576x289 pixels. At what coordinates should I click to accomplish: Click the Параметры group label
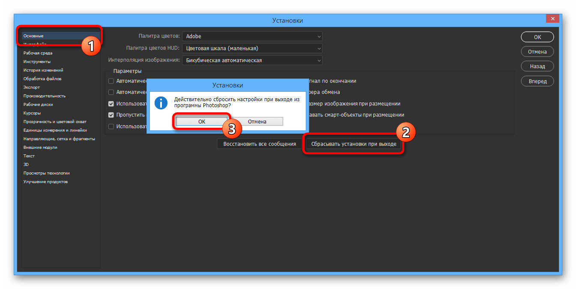[127, 71]
